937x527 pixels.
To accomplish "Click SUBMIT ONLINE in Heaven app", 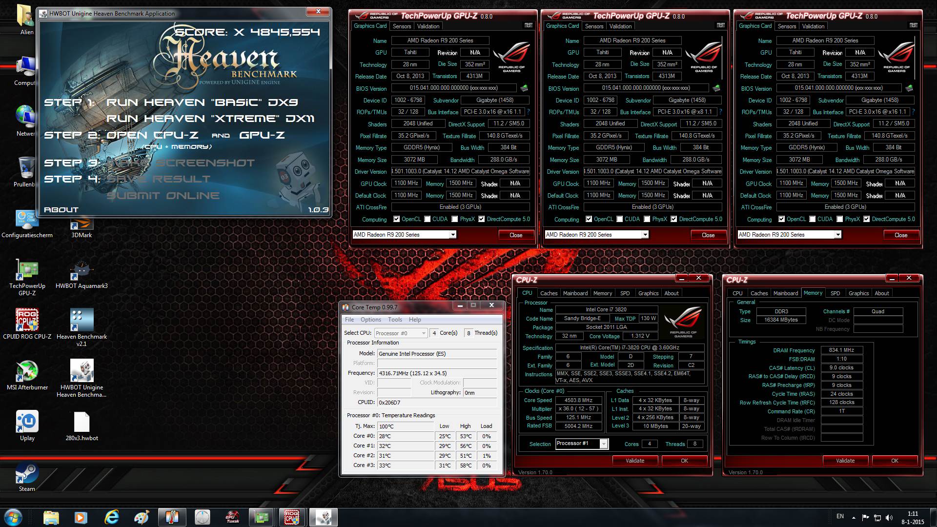I will 163,196.
